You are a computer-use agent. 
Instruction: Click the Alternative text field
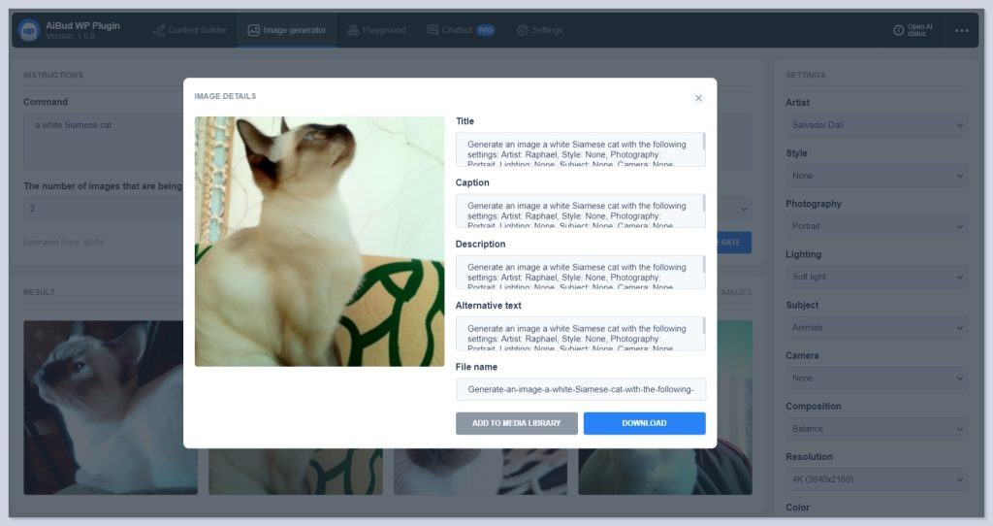(581, 334)
